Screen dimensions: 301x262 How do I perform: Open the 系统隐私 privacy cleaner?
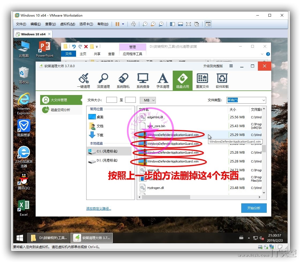(123, 81)
